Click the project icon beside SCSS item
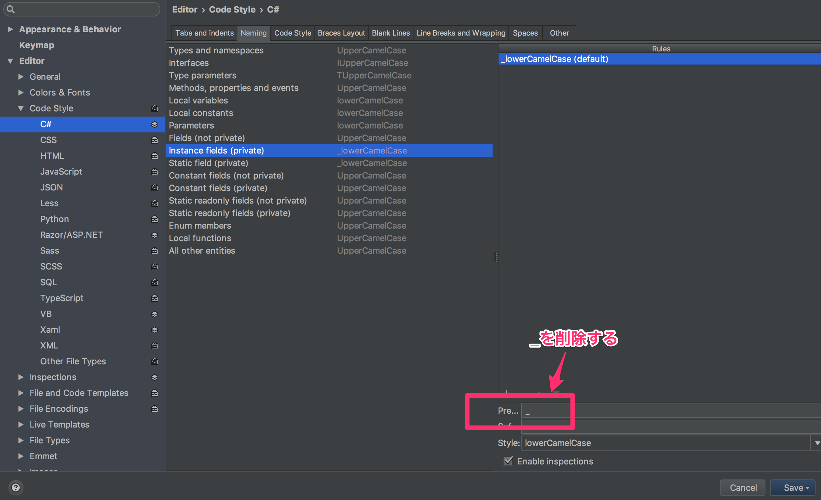821x500 pixels. pyautogui.click(x=155, y=267)
